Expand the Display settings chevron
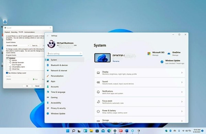Screen dimensions: 206x134 [x=182, y=72]
